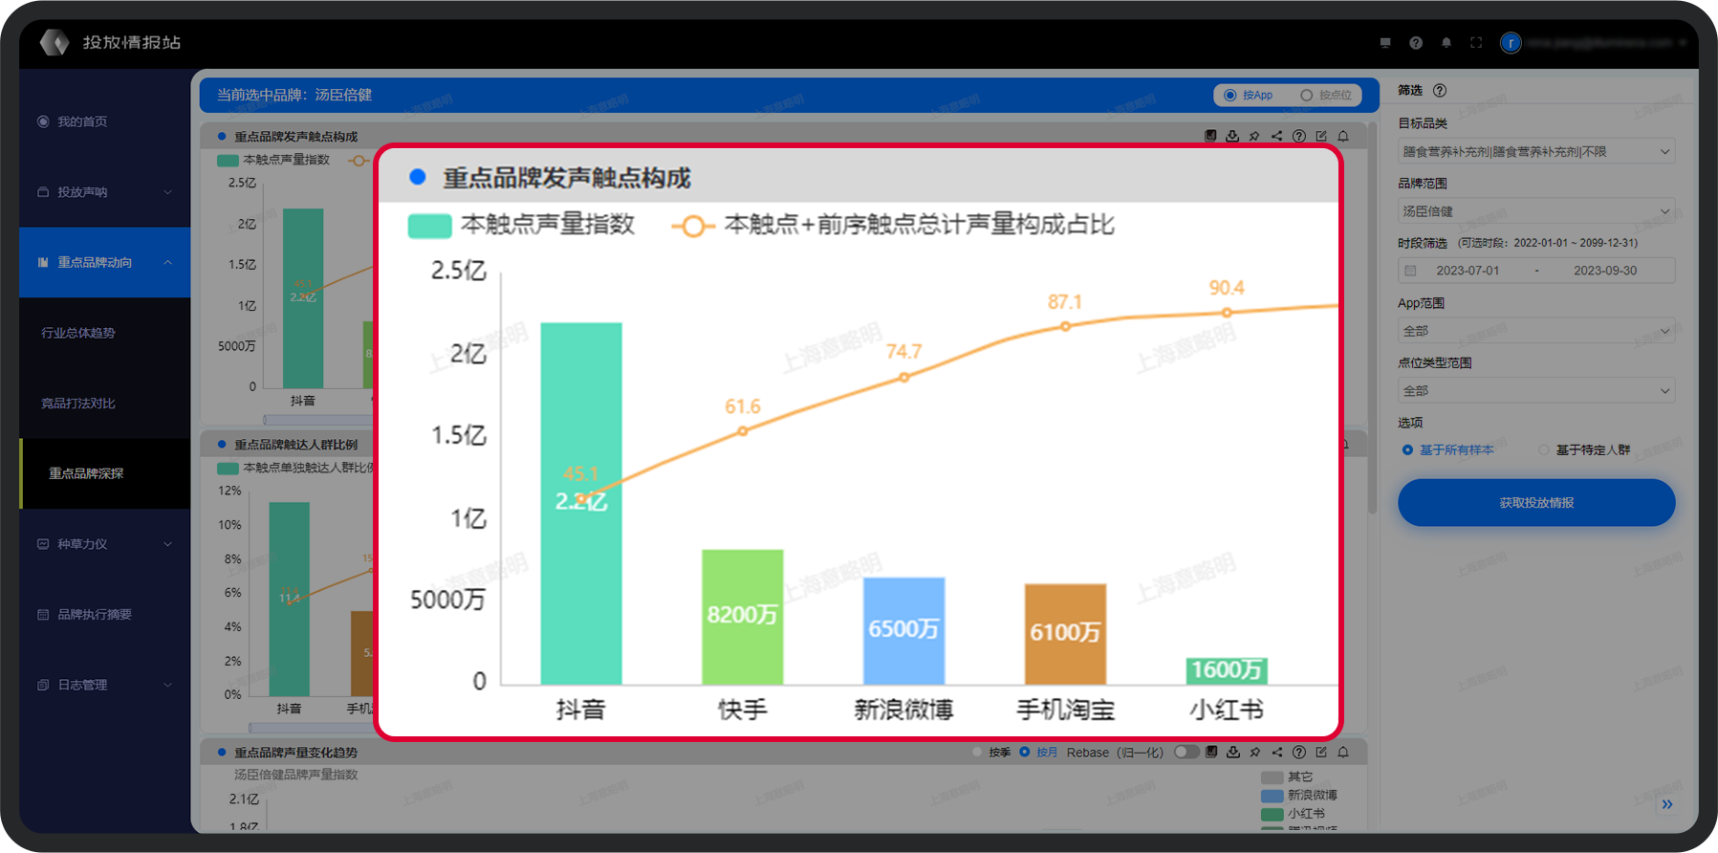This screenshot has width=1718, height=853.
Task: Open the monitor display icon in top bar
Action: 1385,43
